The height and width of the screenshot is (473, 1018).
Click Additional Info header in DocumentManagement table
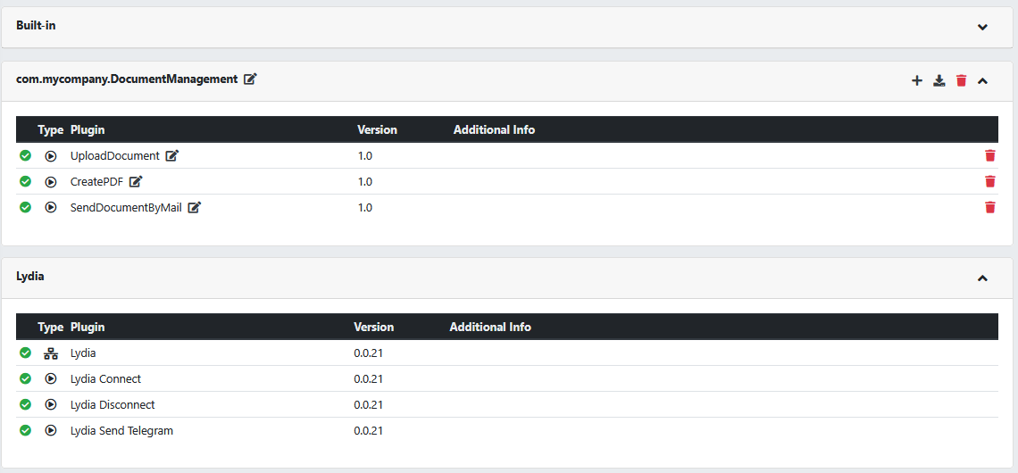click(494, 129)
